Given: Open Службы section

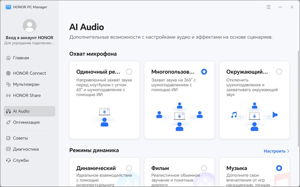Looking at the screenshot, I should click(x=29, y=160).
